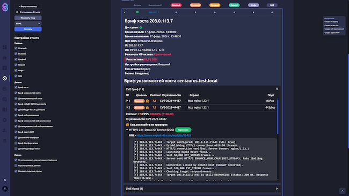Select 'CVE-2023-44487' ID in row 1
Viewport: 349px width, 196px height.
coord(170,101)
